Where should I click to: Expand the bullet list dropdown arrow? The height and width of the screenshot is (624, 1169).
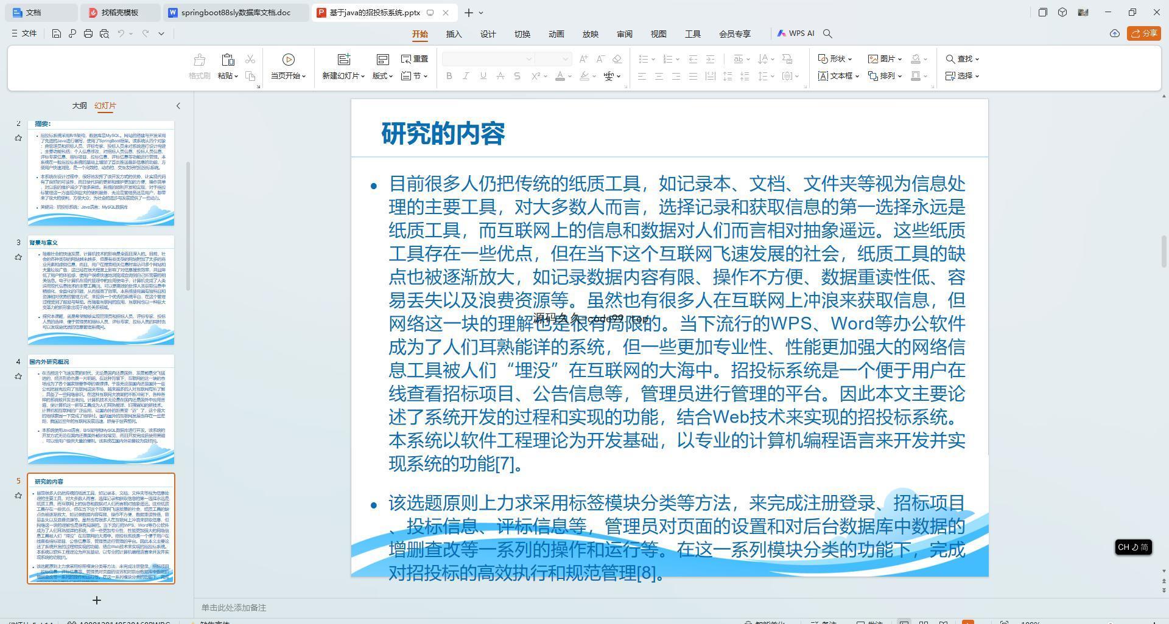(x=653, y=60)
